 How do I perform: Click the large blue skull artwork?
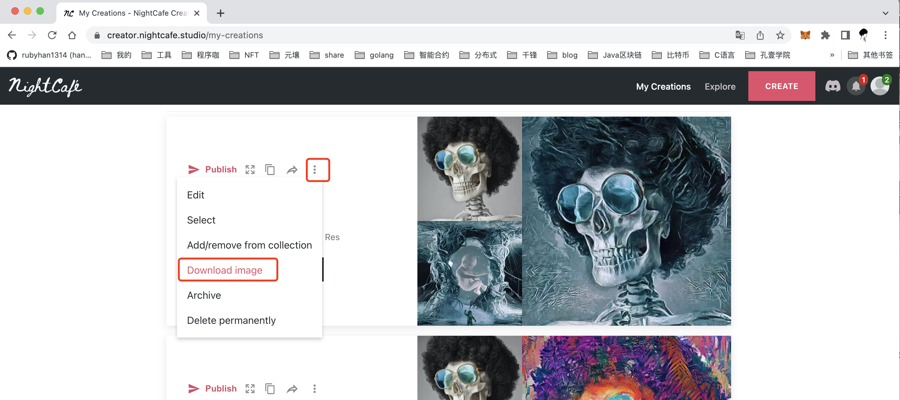pos(626,221)
